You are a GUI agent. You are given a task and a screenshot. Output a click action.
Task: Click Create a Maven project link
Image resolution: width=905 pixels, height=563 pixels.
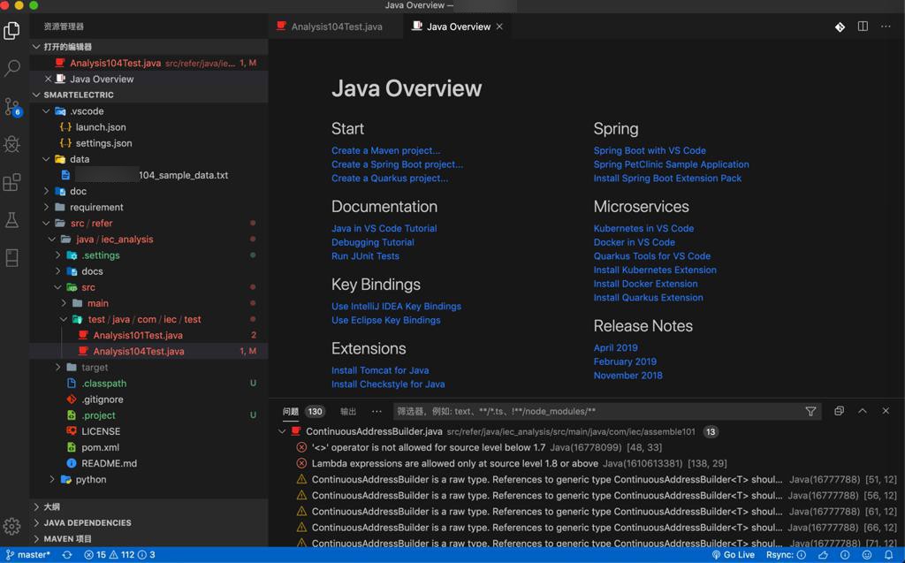[385, 150]
